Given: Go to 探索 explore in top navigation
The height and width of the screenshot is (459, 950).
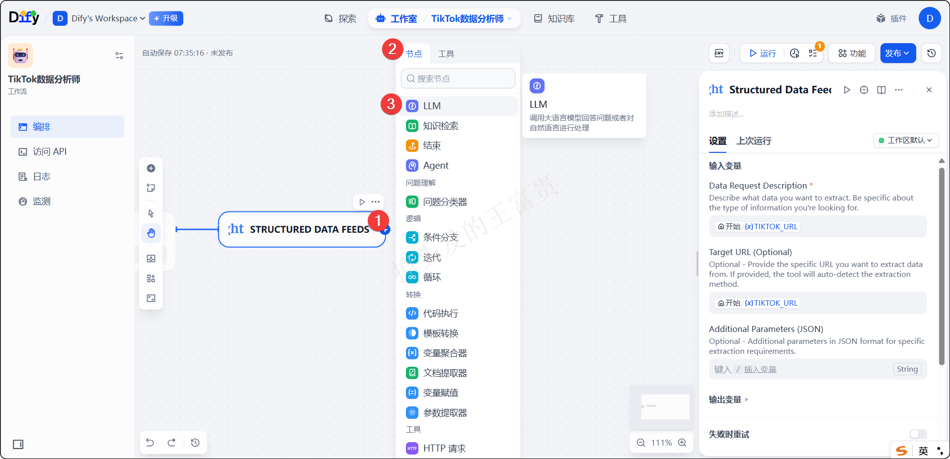Looking at the screenshot, I should (x=340, y=18).
